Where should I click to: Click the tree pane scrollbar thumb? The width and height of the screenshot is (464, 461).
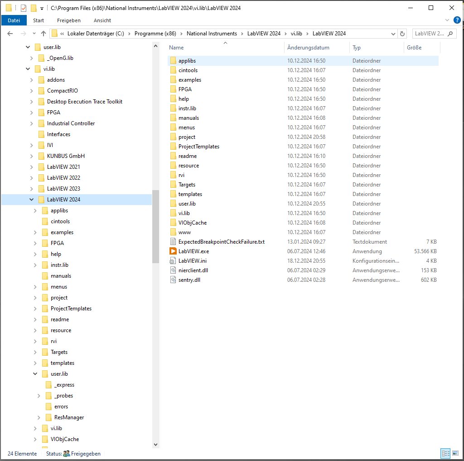pos(156,226)
